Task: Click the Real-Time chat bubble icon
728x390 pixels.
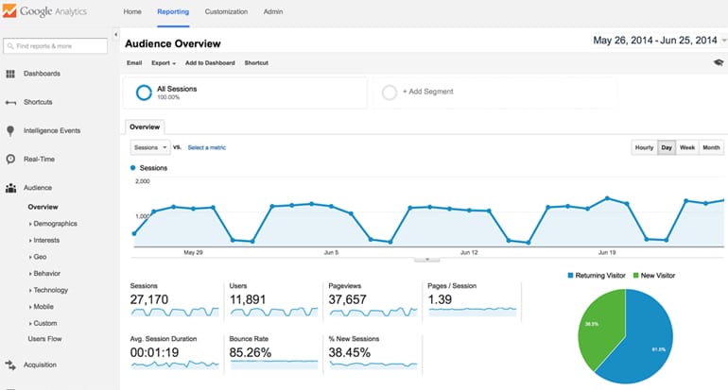Action: (x=10, y=160)
